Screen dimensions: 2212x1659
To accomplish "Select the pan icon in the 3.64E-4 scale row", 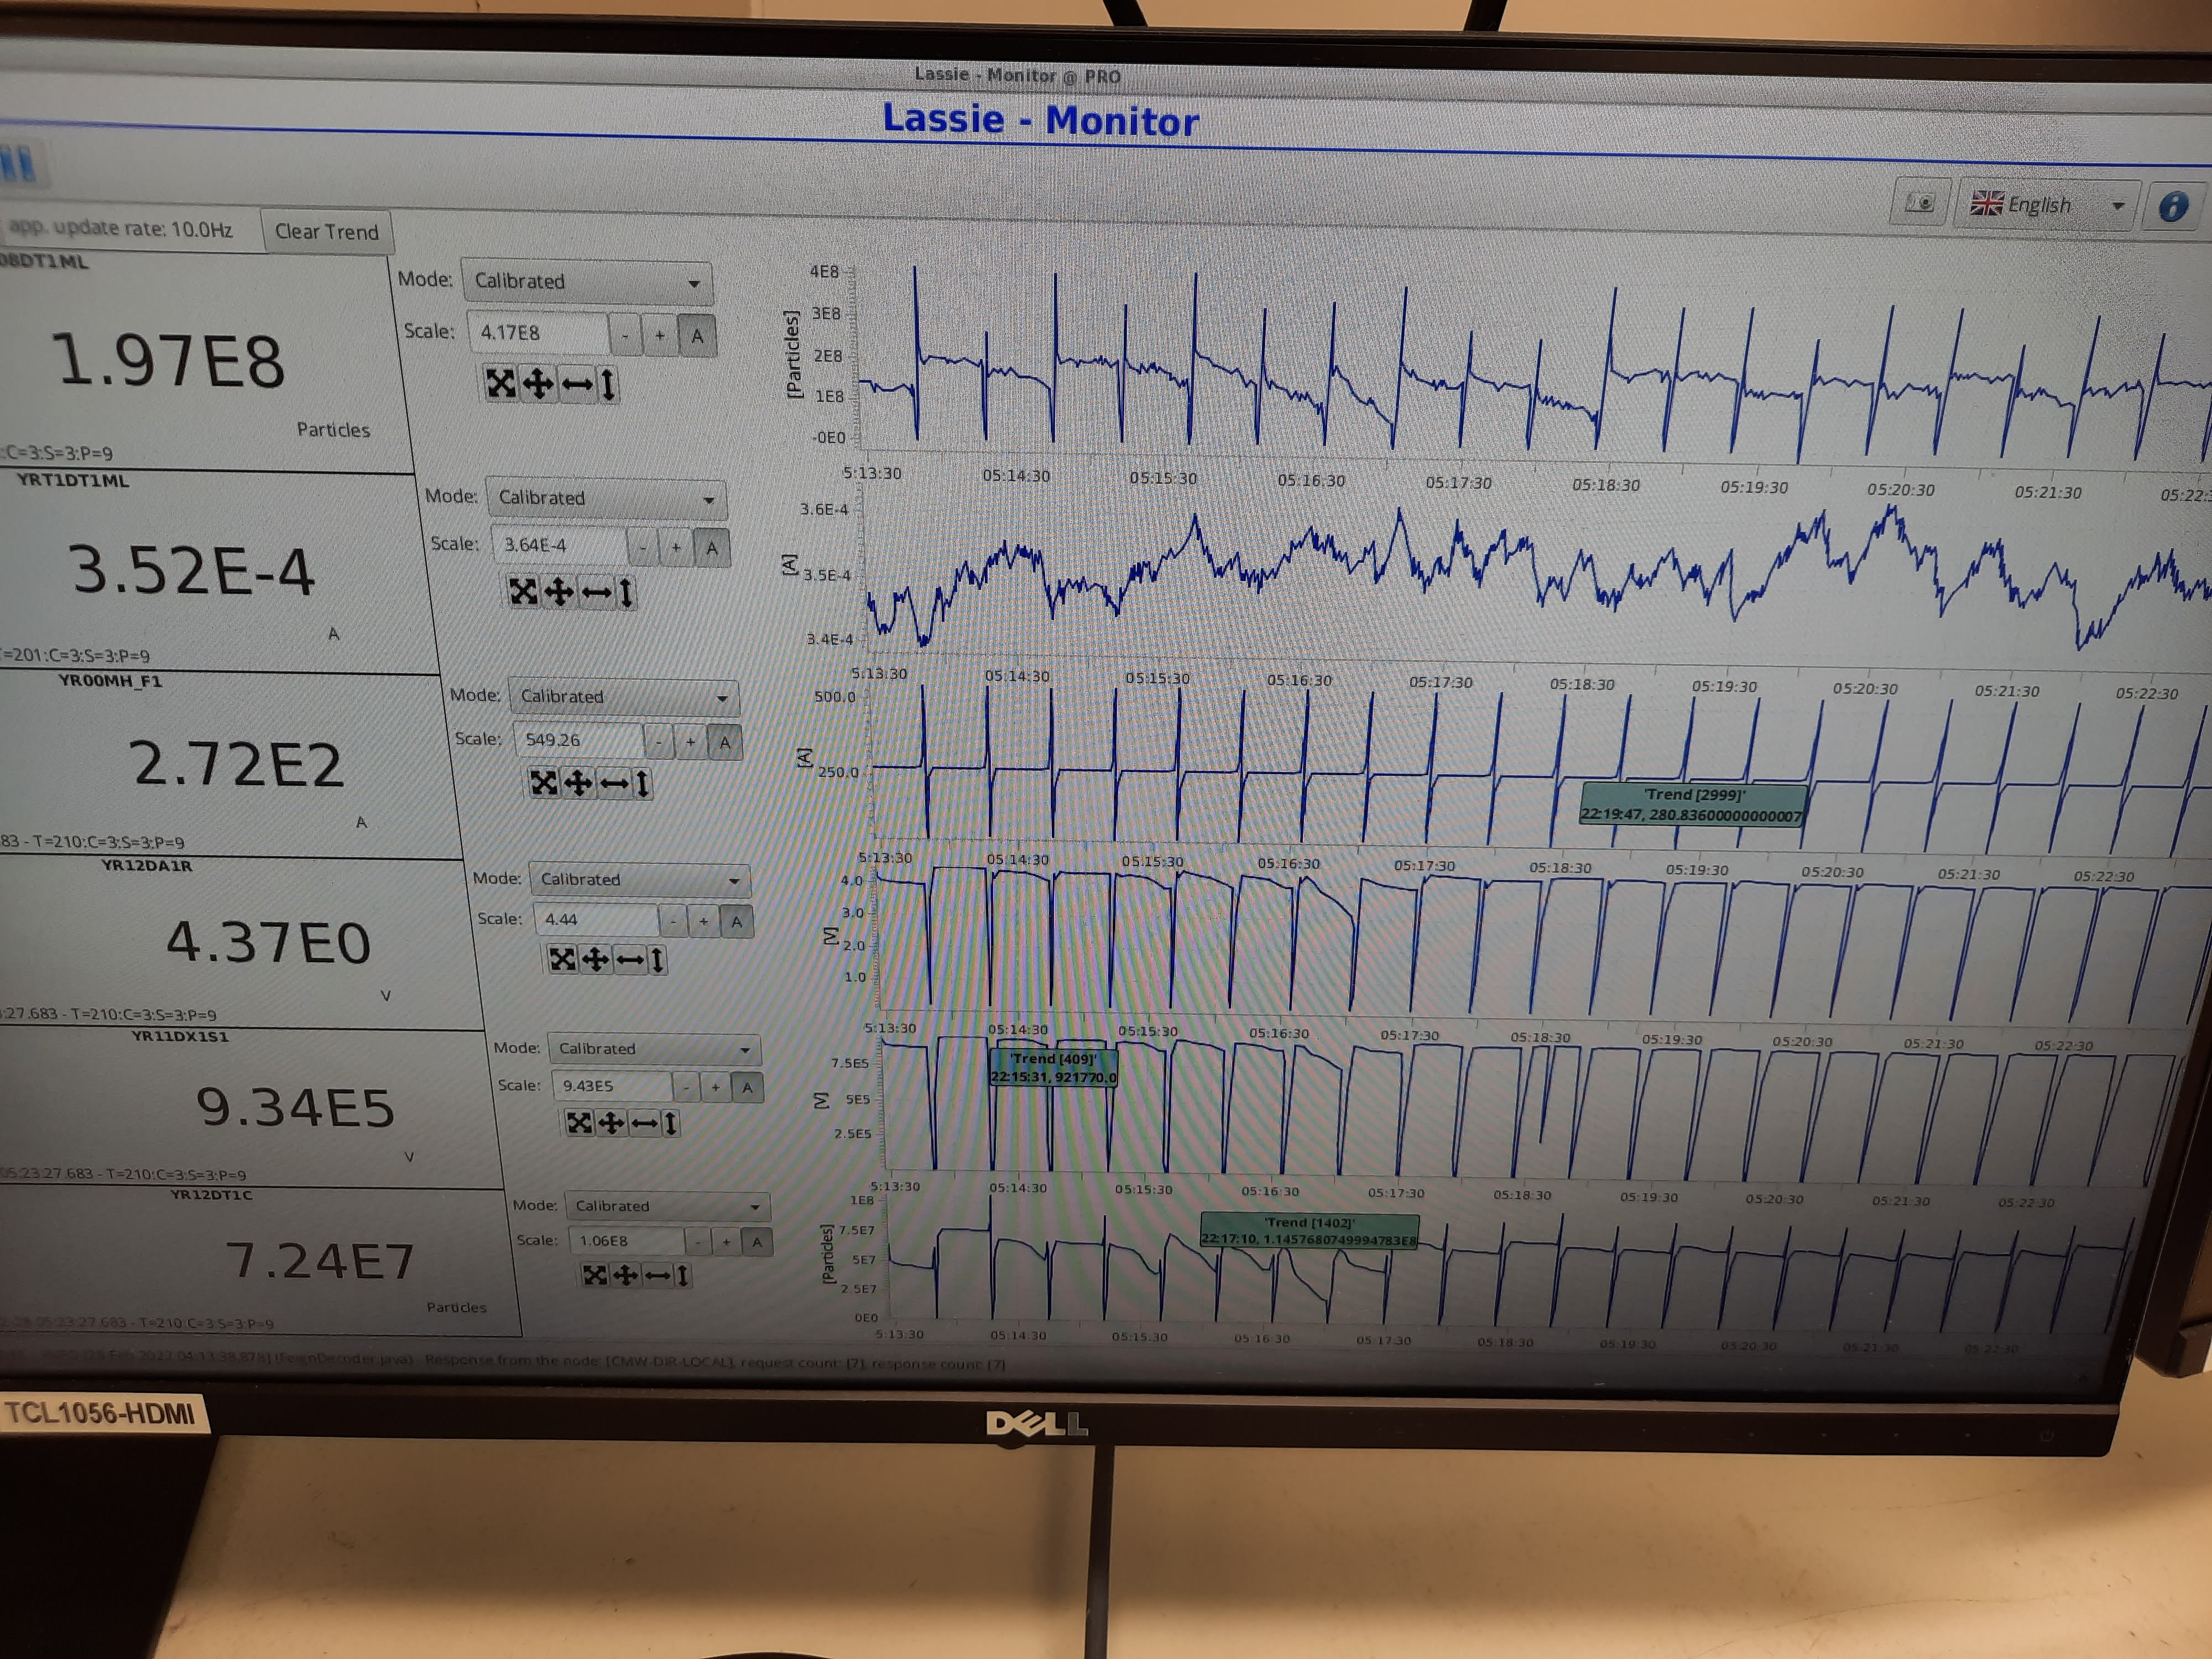I will (x=559, y=592).
